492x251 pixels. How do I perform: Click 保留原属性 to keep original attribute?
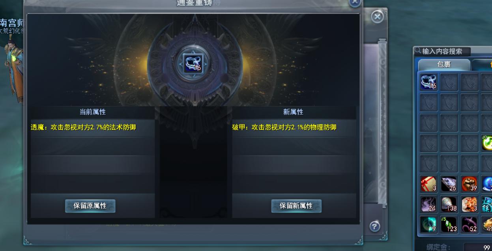[x=90, y=206]
